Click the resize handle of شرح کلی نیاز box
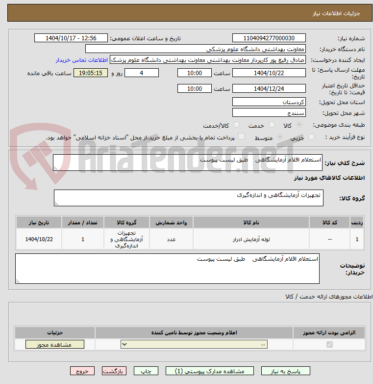The height and width of the screenshot is (384, 373). click(x=55, y=168)
